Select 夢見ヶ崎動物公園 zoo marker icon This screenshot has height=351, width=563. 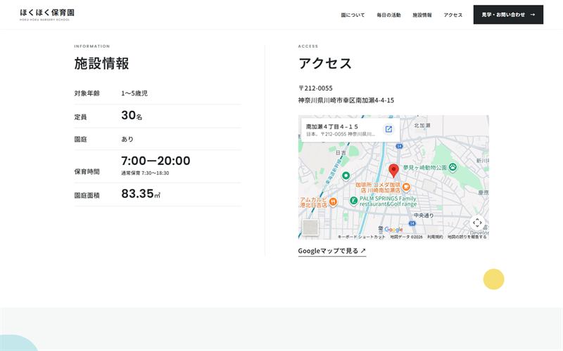point(453,167)
